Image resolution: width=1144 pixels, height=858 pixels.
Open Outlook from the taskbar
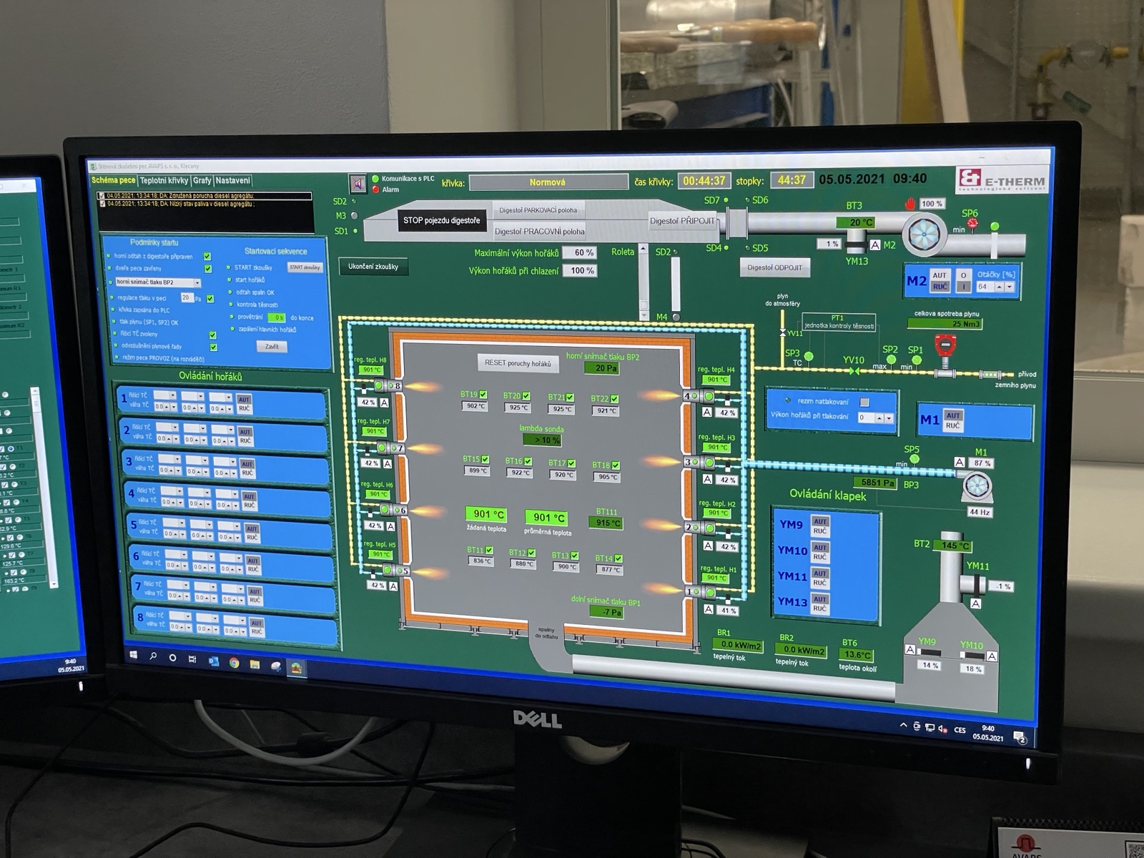(213, 661)
